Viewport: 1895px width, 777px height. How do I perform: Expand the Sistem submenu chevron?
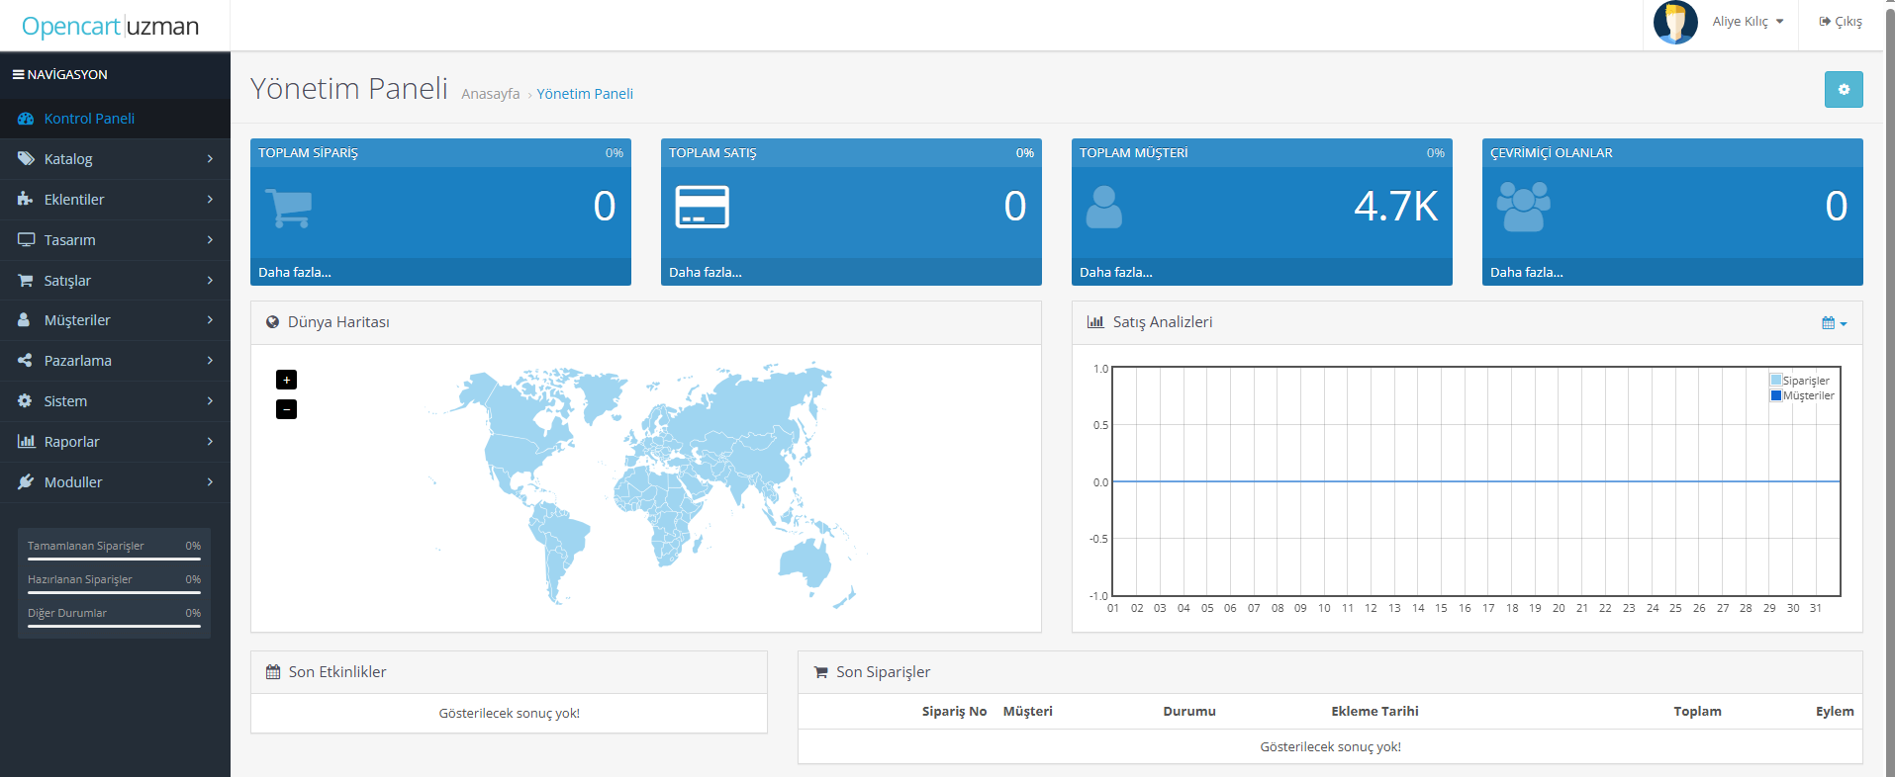(210, 401)
